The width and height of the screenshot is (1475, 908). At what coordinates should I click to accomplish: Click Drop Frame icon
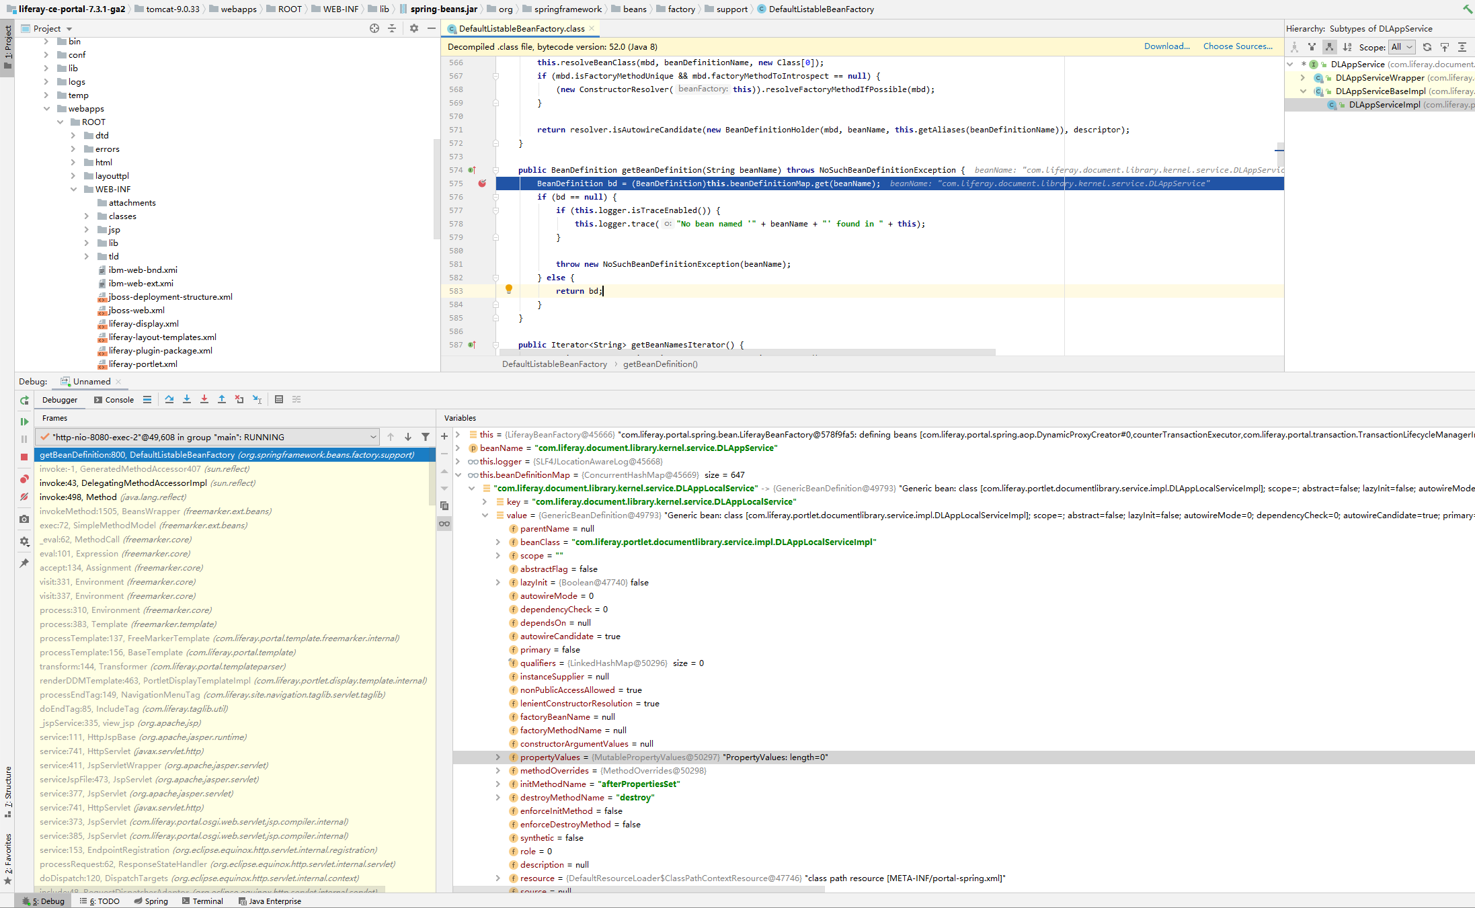239,399
